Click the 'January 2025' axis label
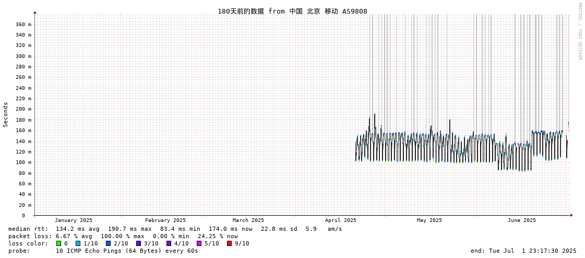Screen dimensions: 585x258 click(x=74, y=220)
